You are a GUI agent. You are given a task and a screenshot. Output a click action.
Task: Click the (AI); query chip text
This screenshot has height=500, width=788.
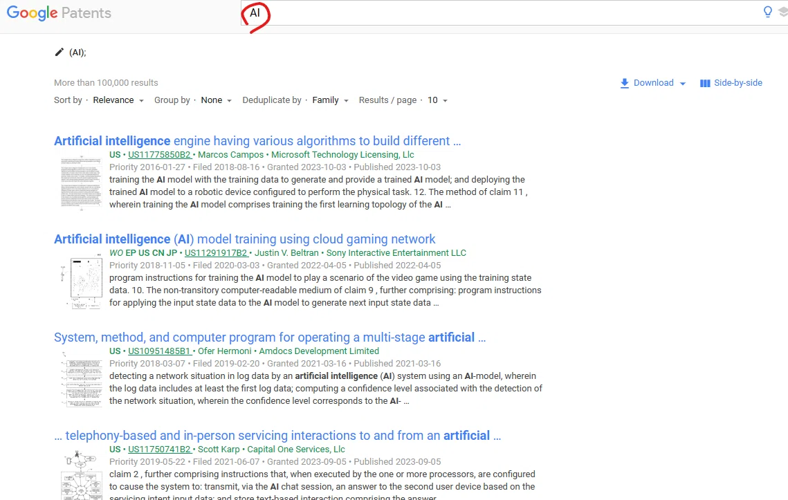click(x=77, y=53)
